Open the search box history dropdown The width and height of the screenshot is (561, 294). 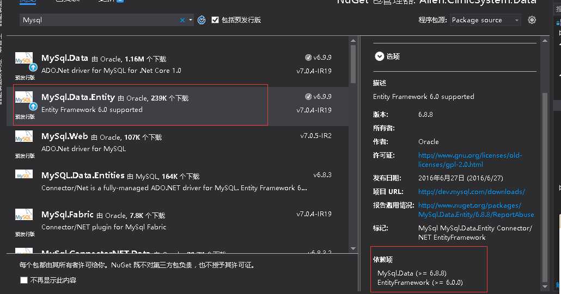[190, 20]
